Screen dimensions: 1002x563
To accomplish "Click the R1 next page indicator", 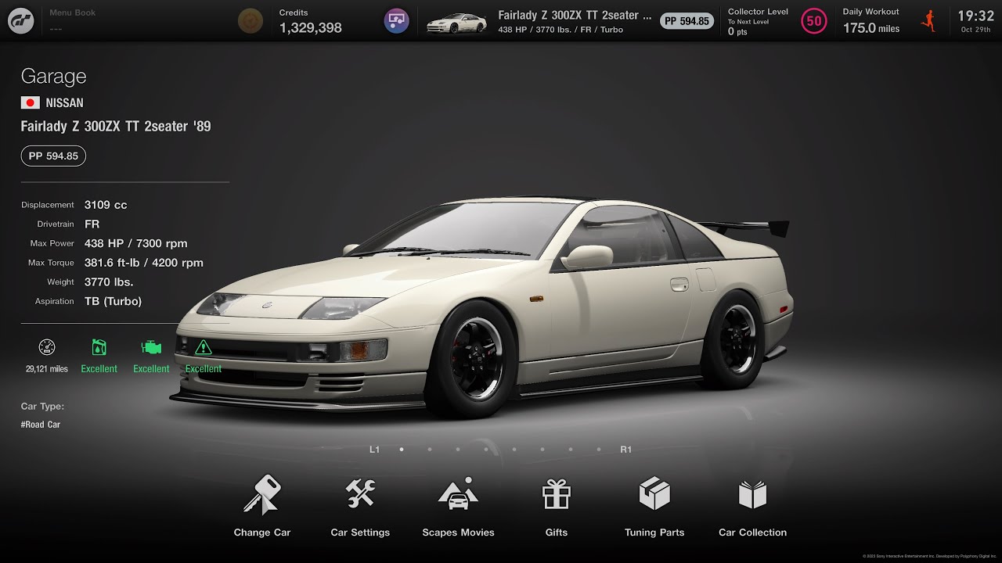I will [x=625, y=450].
